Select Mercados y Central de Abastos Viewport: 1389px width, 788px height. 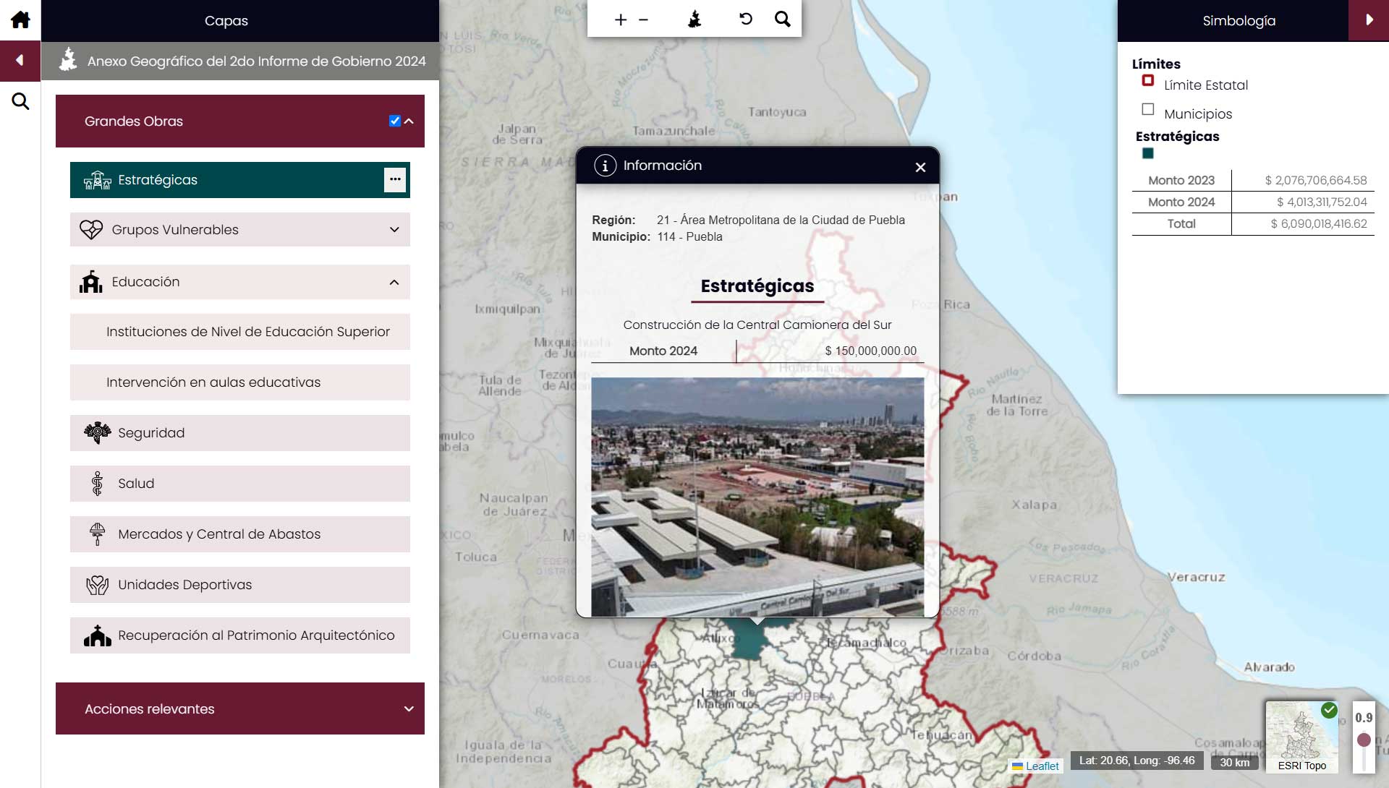coord(240,534)
